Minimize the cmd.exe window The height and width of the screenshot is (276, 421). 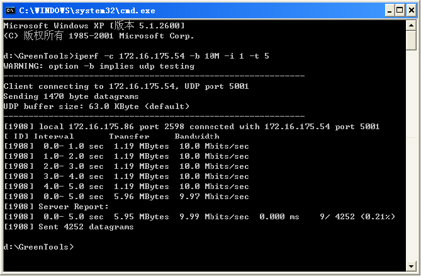pyautogui.click(x=390, y=11)
